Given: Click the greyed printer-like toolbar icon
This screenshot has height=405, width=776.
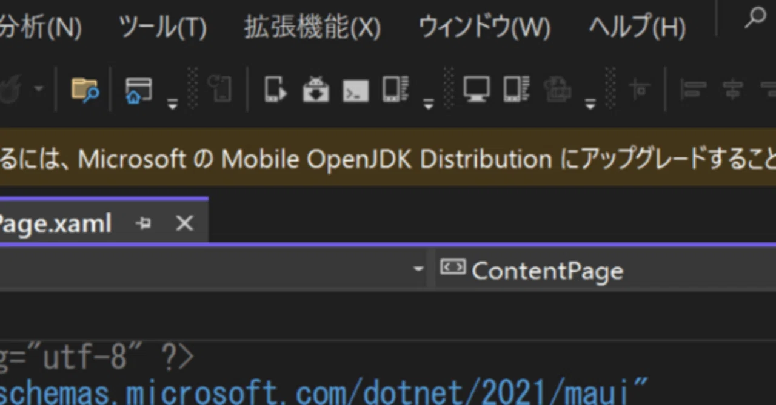Looking at the screenshot, I should point(557,89).
